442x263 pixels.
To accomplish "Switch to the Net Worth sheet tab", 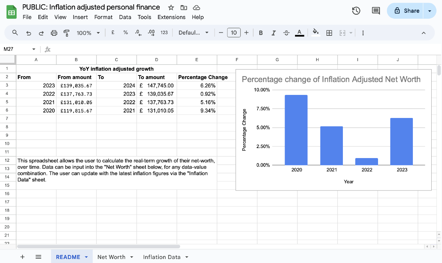I will coord(112,257).
